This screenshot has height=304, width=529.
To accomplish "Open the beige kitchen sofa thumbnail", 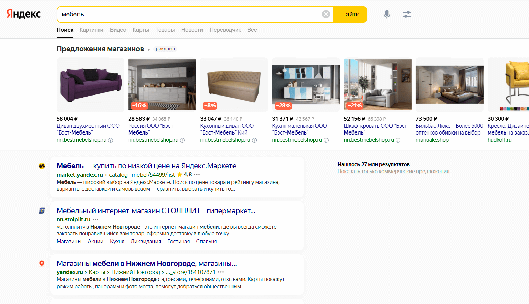I will point(234,84).
